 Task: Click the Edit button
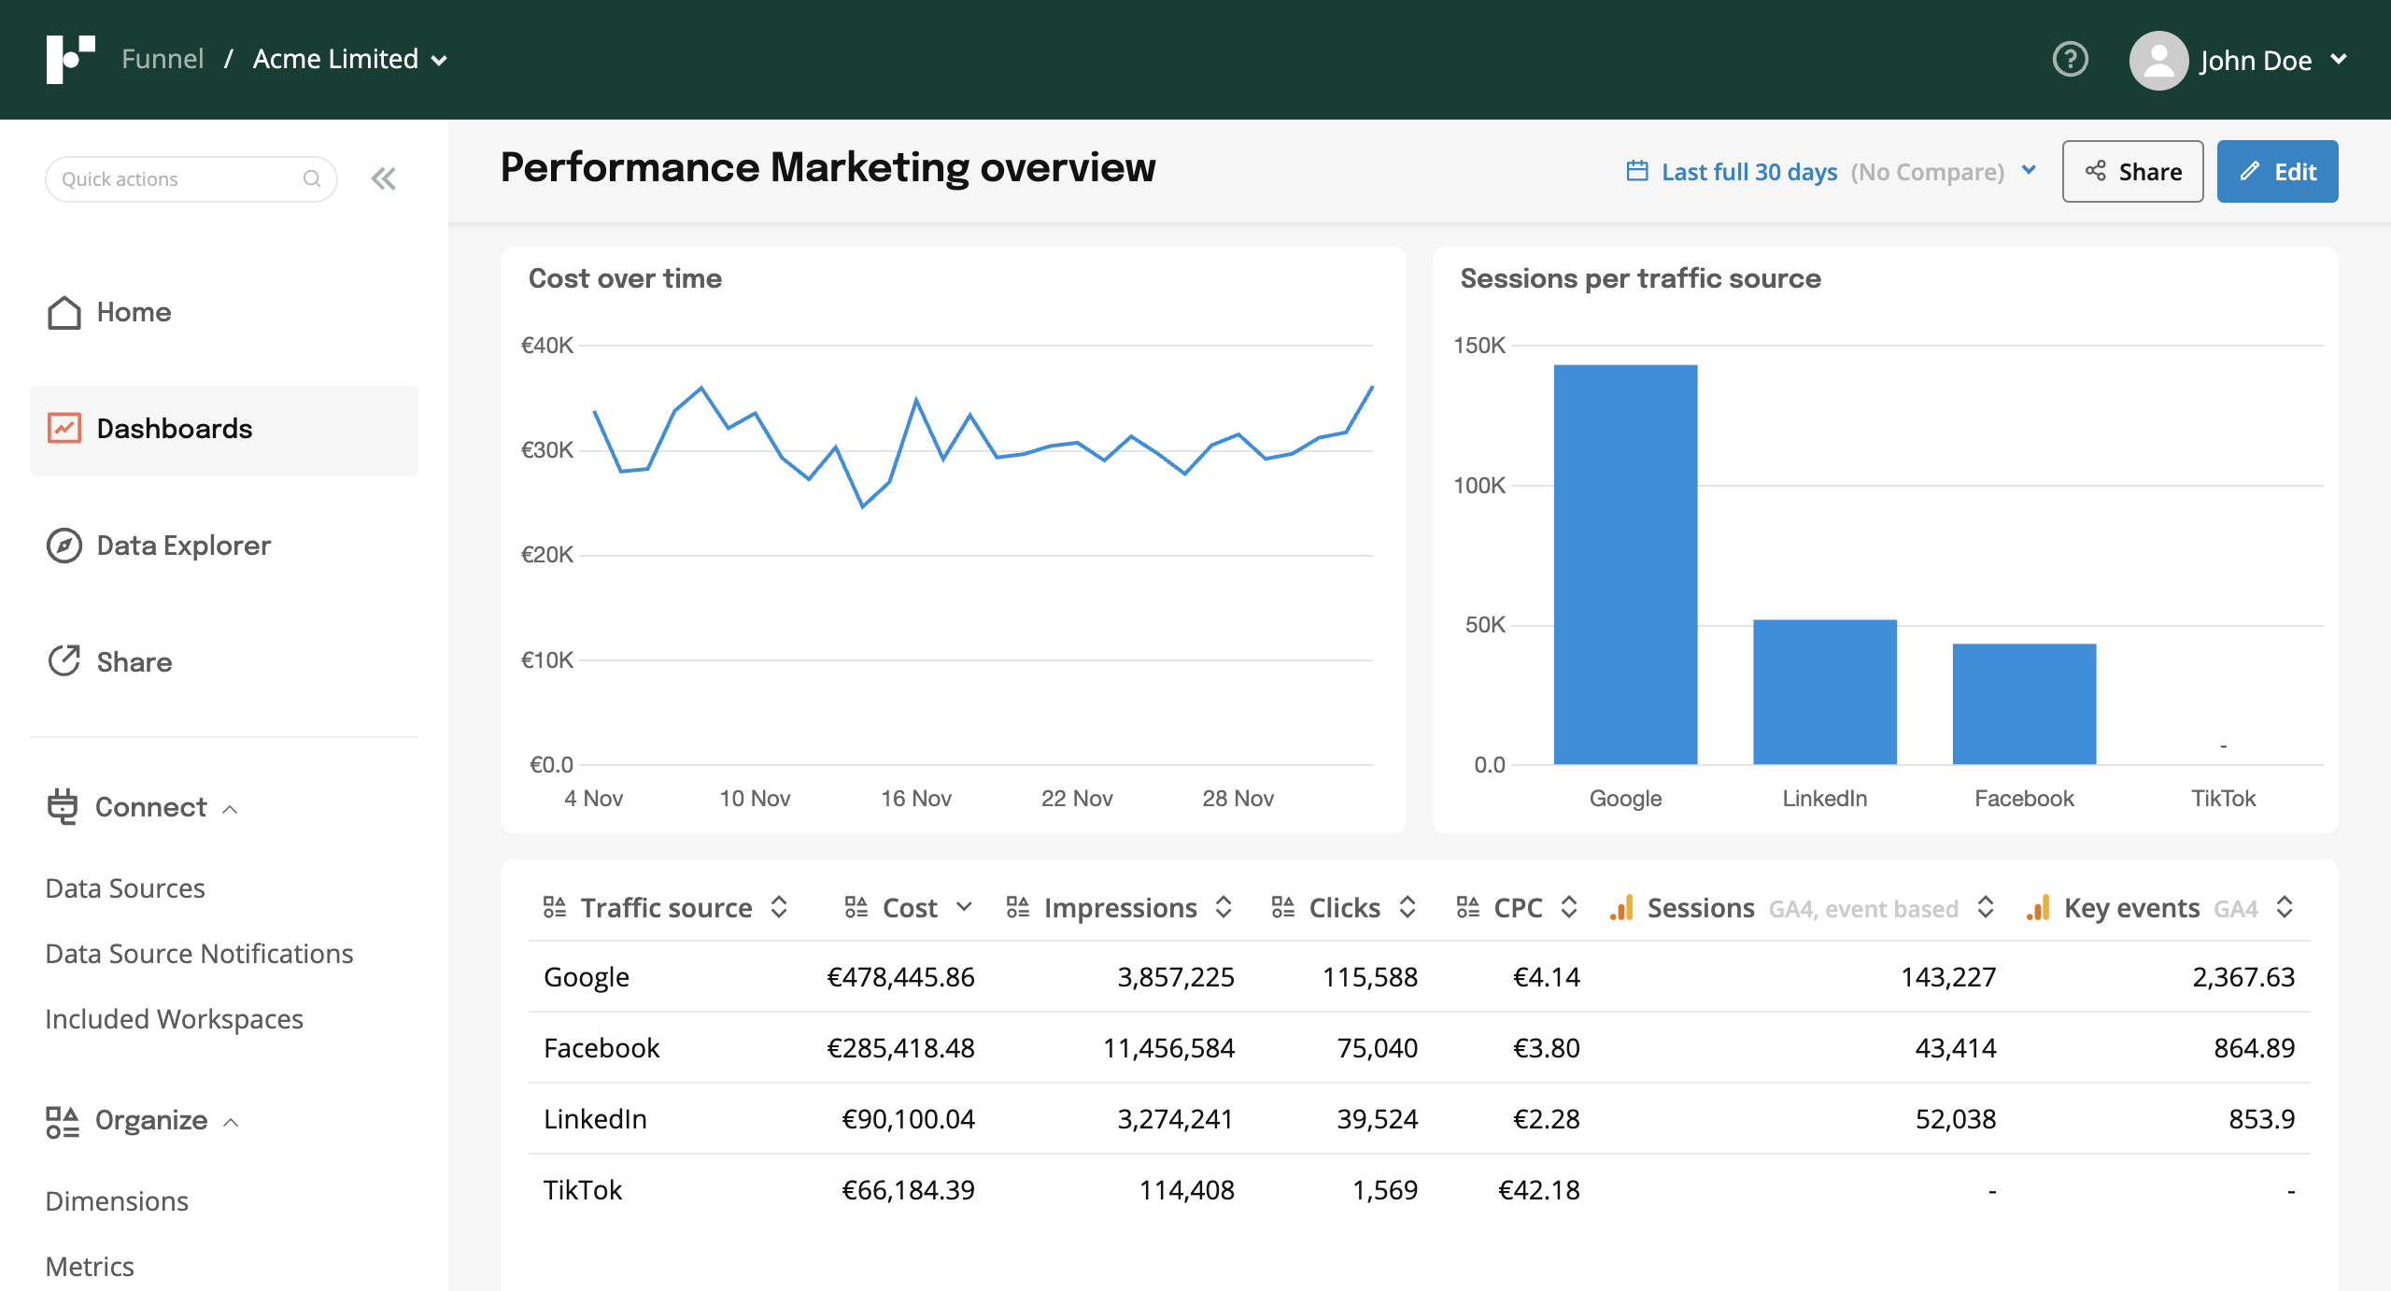click(2277, 171)
